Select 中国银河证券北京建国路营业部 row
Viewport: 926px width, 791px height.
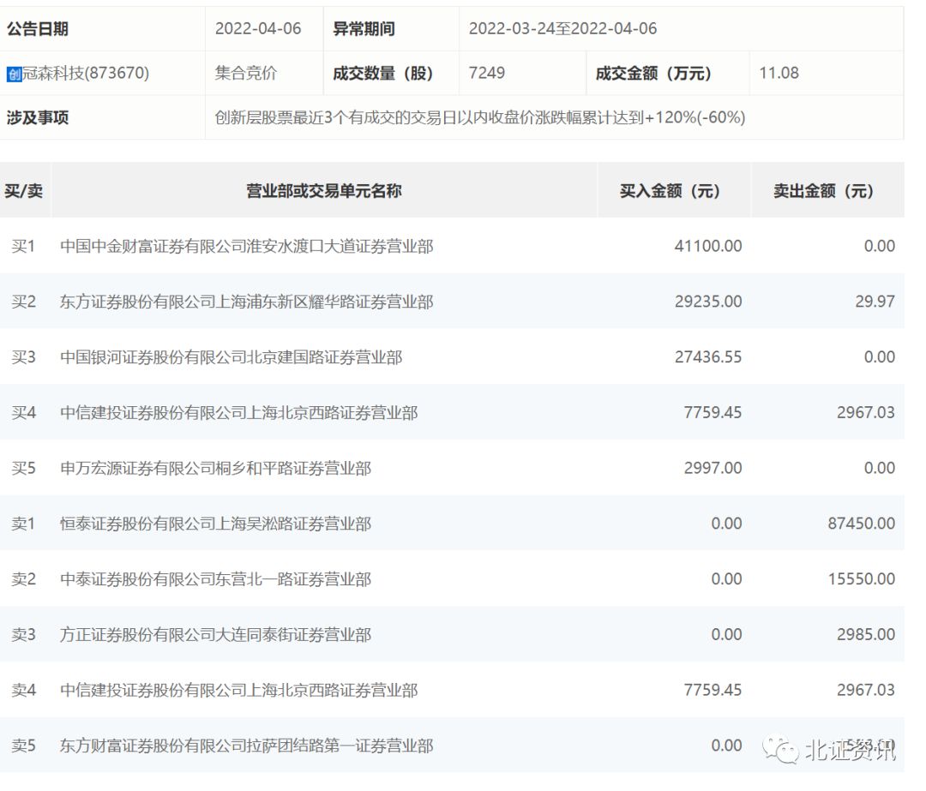pos(231,357)
